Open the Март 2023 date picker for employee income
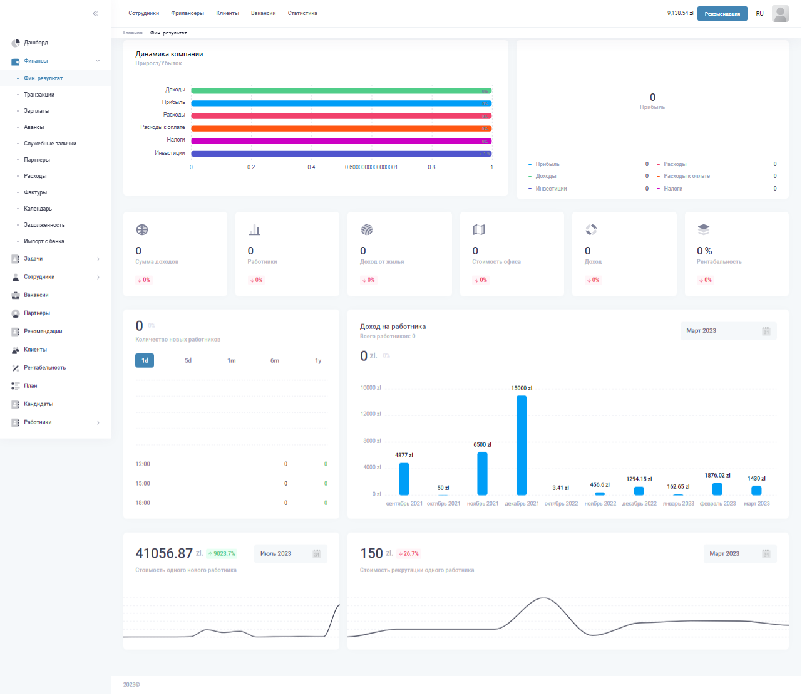Screen dimensions: 802x695 click(729, 331)
